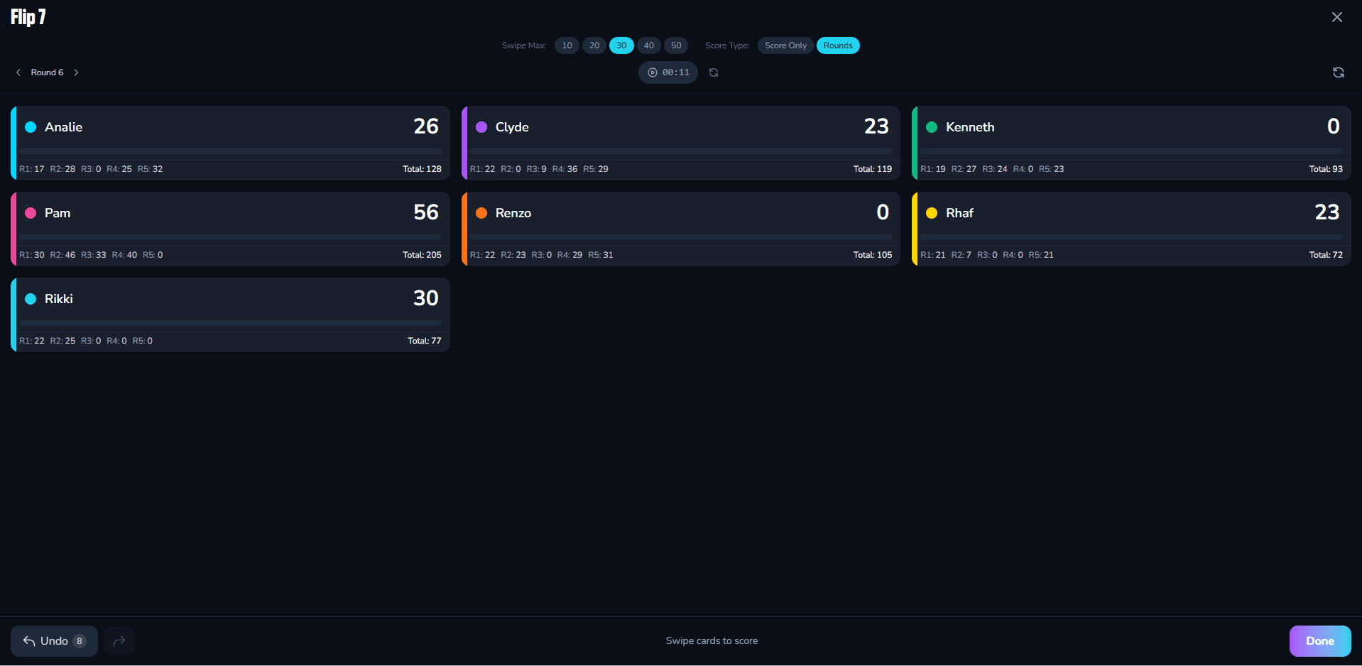Image resolution: width=1362 pixels, height=666 pixels.
Task: Switch Score Type to Score Only
Action: (x=785, y=45)
